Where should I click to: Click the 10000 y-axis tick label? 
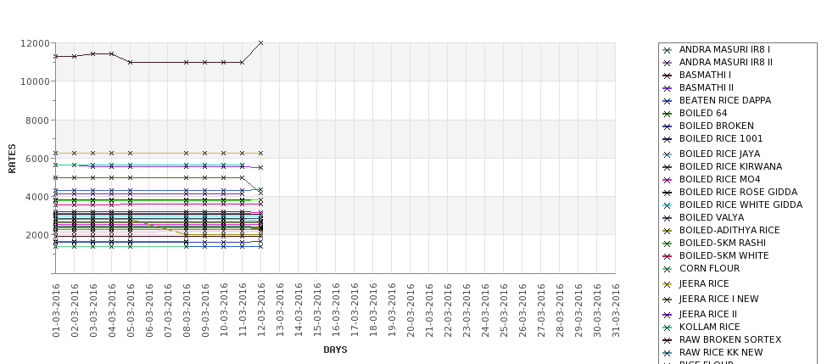(36, 81)
